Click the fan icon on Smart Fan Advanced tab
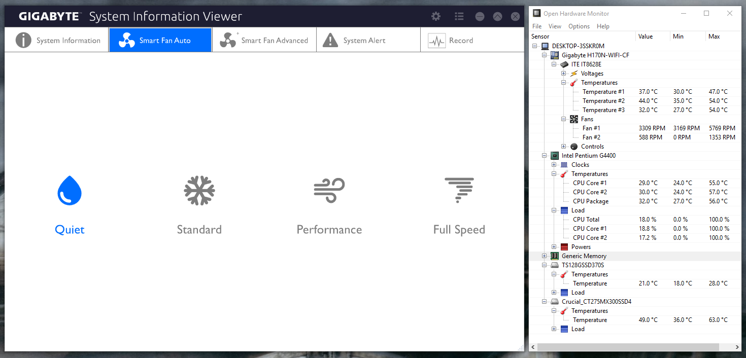This screenshot has height=358, width=746. coord(228,40)
